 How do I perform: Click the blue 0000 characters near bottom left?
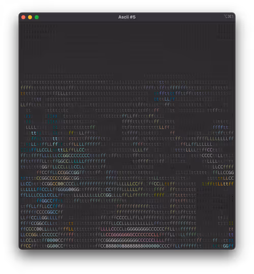(x=52, y=241)
